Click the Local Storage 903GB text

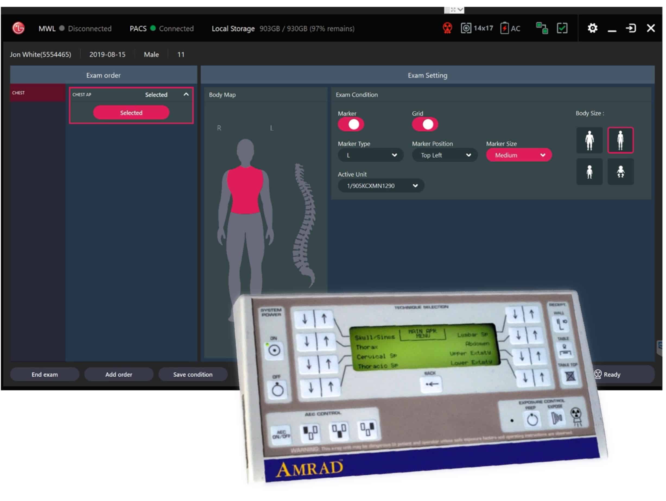pos(283,29)
